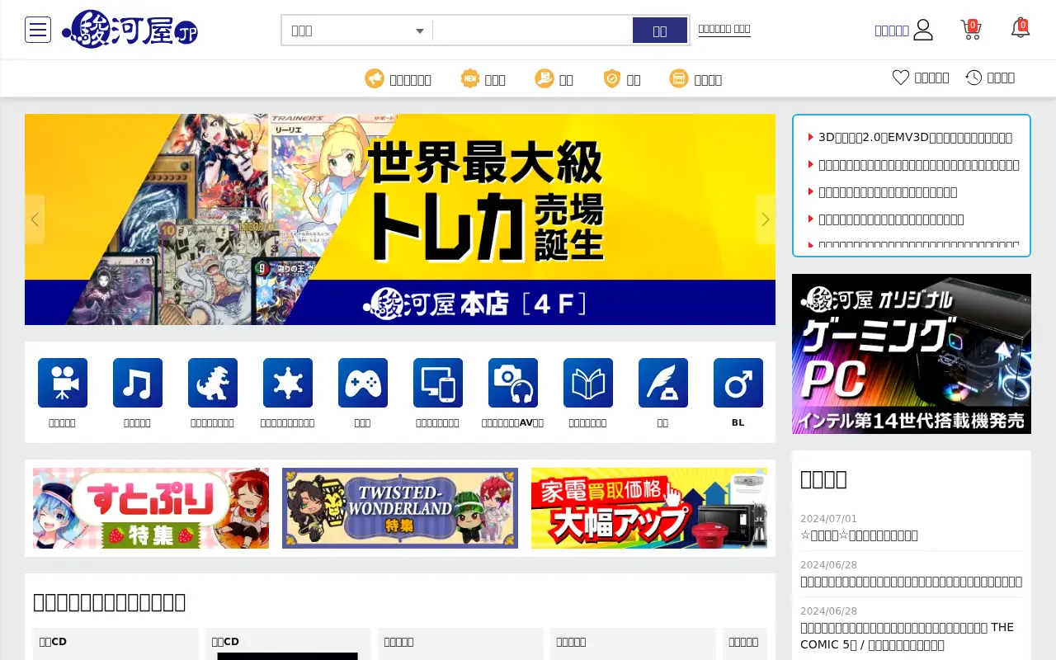Show next carousel banner
Image resolution: width=1056 pixels, height=660 pixels.
[x=766, y=219]
